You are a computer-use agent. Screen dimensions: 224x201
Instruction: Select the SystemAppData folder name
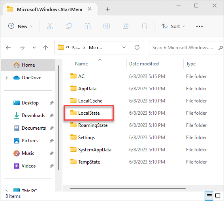95,150
